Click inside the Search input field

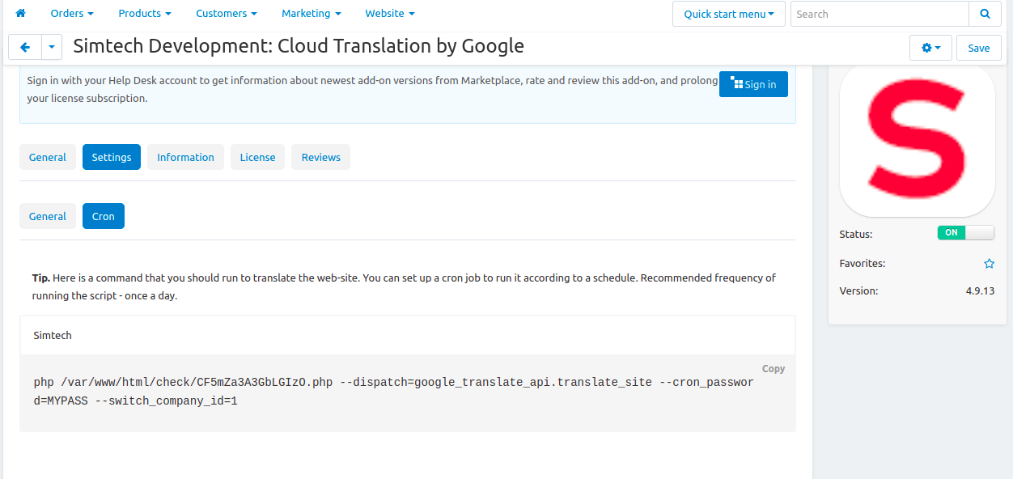879,14
